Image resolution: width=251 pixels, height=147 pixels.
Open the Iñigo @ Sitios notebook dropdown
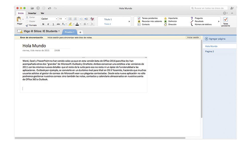tap(39, 31)
